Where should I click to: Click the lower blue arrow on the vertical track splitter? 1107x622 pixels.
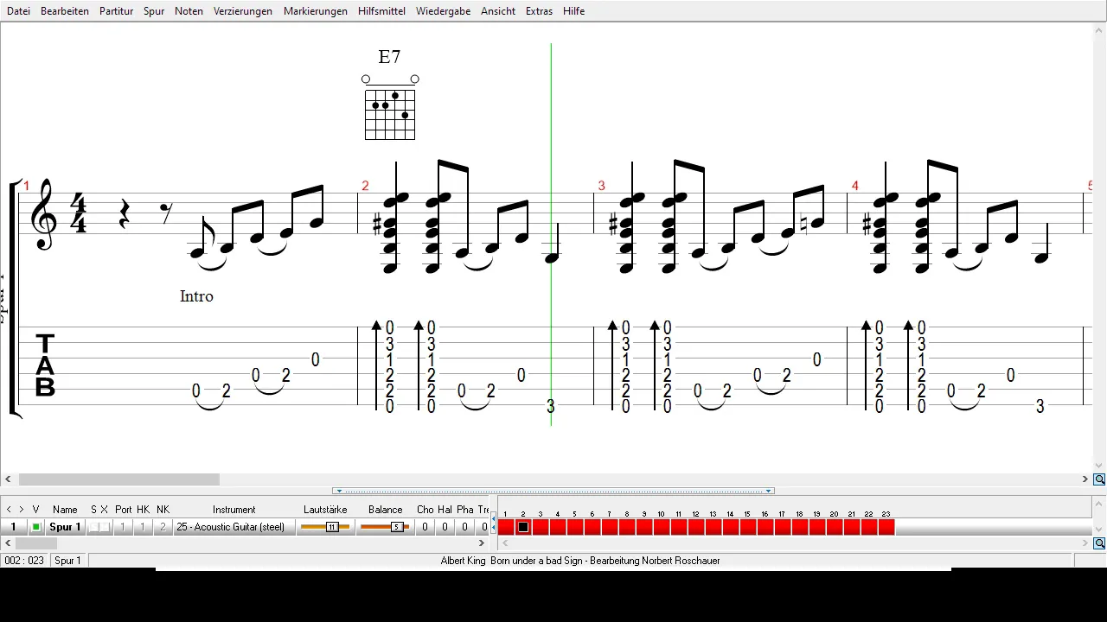[x=494, y=528]
